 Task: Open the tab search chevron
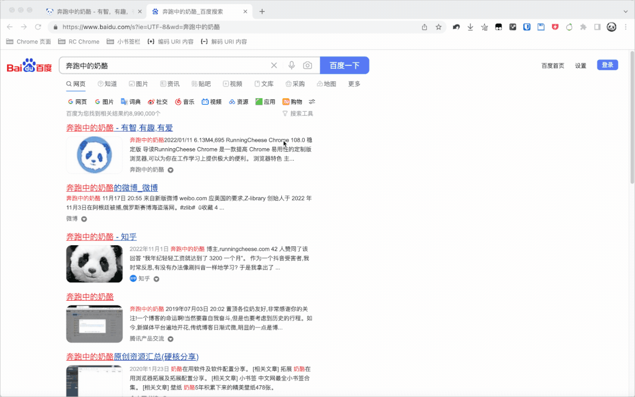626,11
